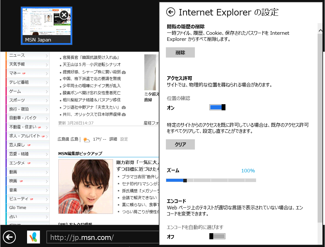This screenshot has width=325, height=247.
Task: Click the news photo beside headlines
Action: pyautogui.click(x=151, y=72)
